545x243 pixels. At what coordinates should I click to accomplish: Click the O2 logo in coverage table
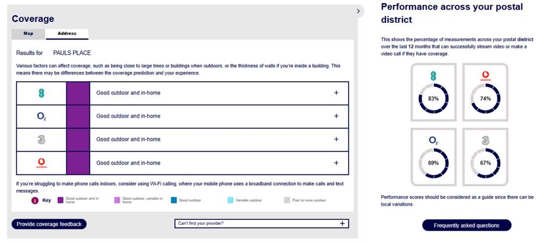tap(42, 116)
